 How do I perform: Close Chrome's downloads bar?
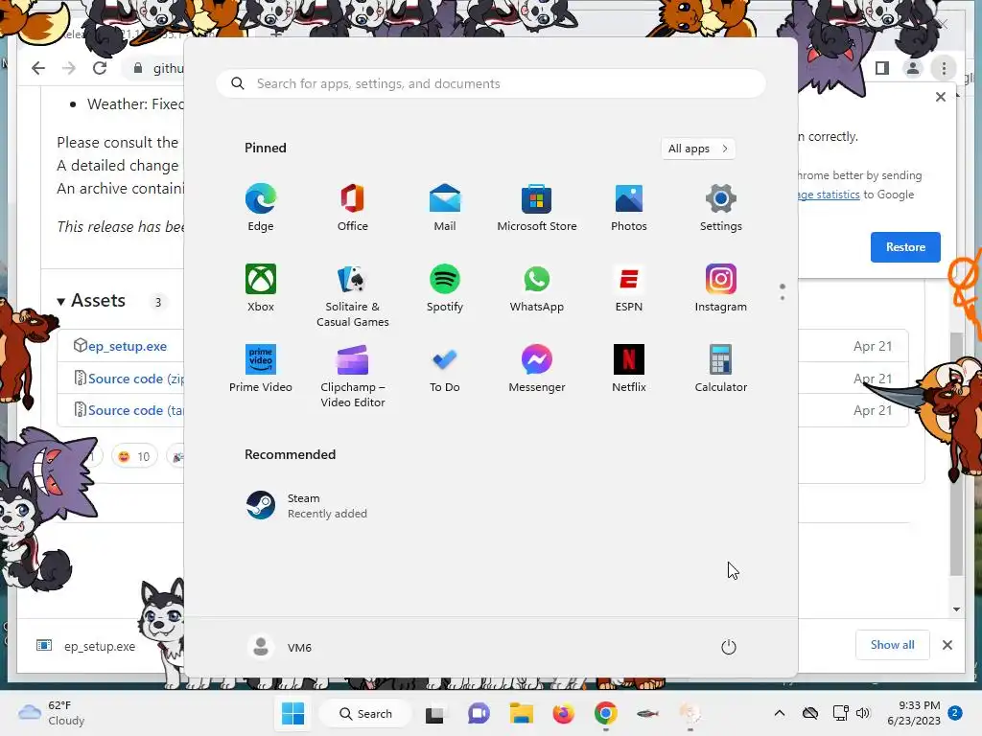coord(947,645)
